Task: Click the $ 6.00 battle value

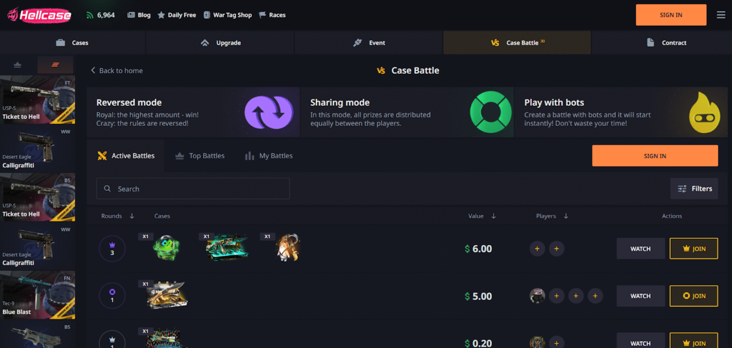Action: 478,249
